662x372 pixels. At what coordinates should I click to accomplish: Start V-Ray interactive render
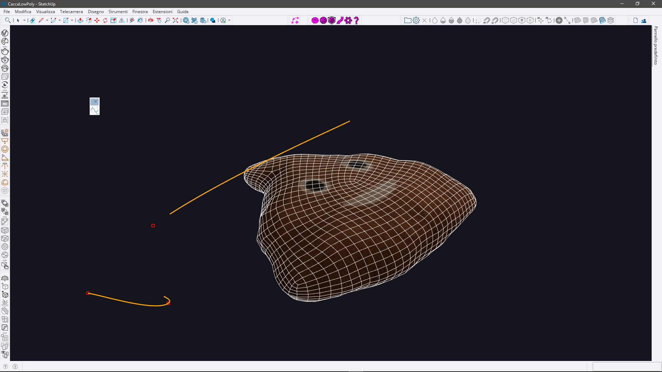pos(5,60)
